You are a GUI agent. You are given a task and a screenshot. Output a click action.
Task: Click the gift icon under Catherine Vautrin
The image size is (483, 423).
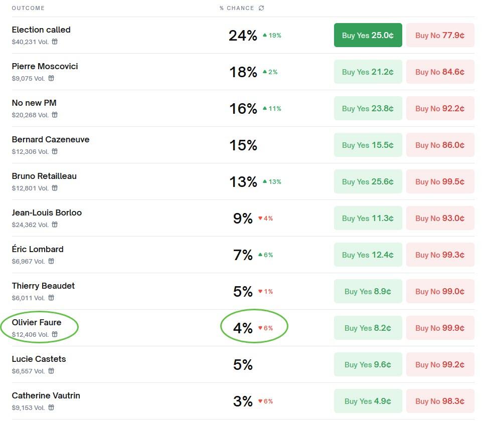(51, 407)
